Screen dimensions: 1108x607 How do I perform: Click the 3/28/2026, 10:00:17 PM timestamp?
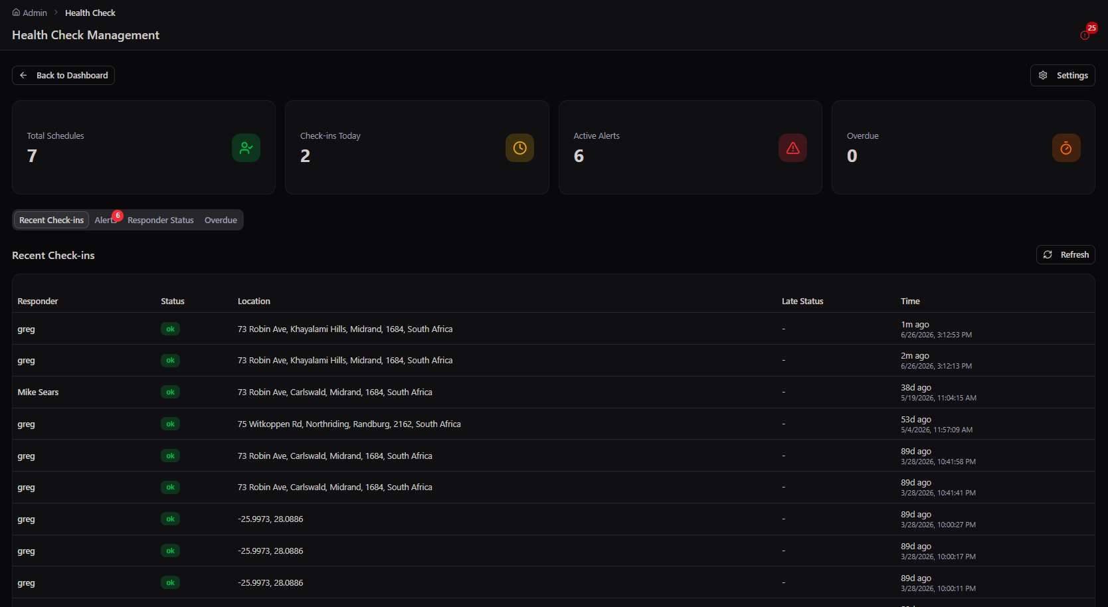point(938,557)
